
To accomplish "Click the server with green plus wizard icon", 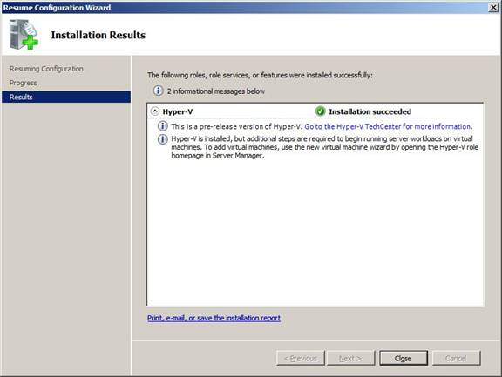I will [24, 35].
